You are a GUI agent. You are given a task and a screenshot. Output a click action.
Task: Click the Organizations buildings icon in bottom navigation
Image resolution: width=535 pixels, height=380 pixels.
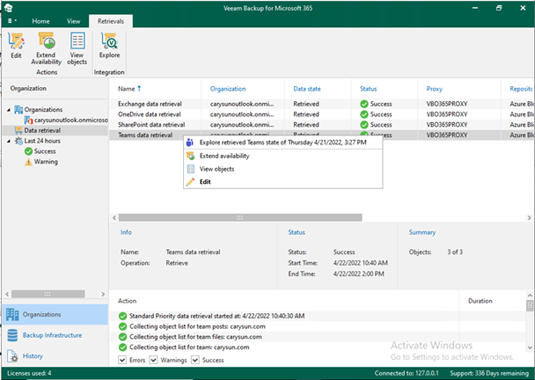(x=13, y=314)
